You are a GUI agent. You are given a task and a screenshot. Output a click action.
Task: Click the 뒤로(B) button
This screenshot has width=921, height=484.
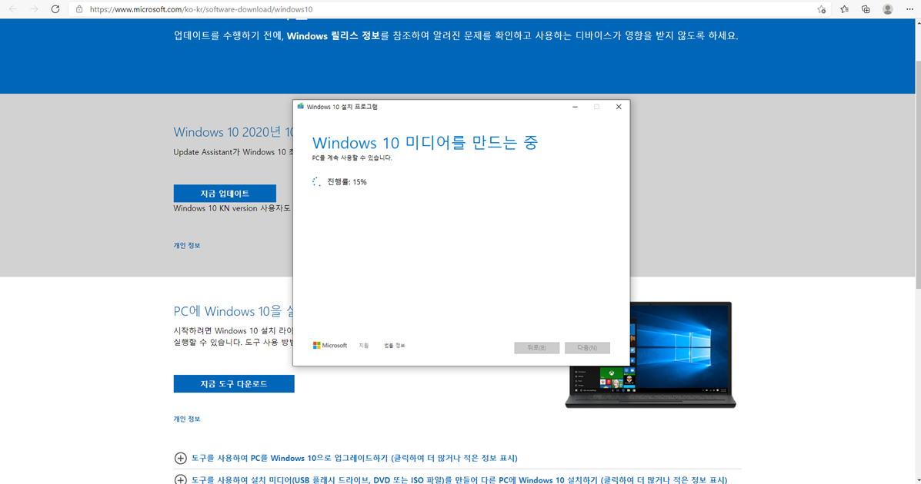(x=537, y=348)
